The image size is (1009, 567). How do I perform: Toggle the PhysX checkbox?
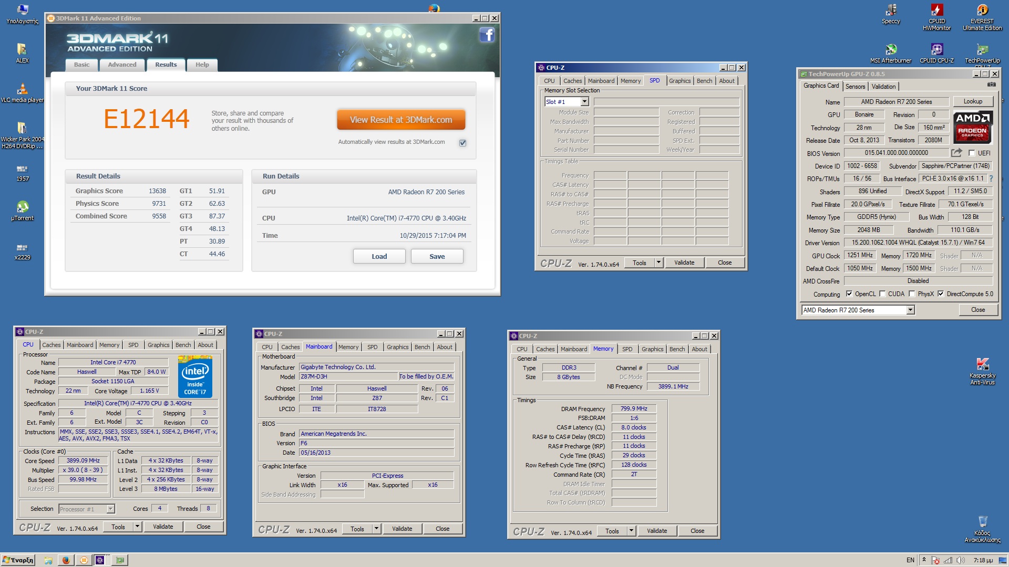click(x=912, y=294)
